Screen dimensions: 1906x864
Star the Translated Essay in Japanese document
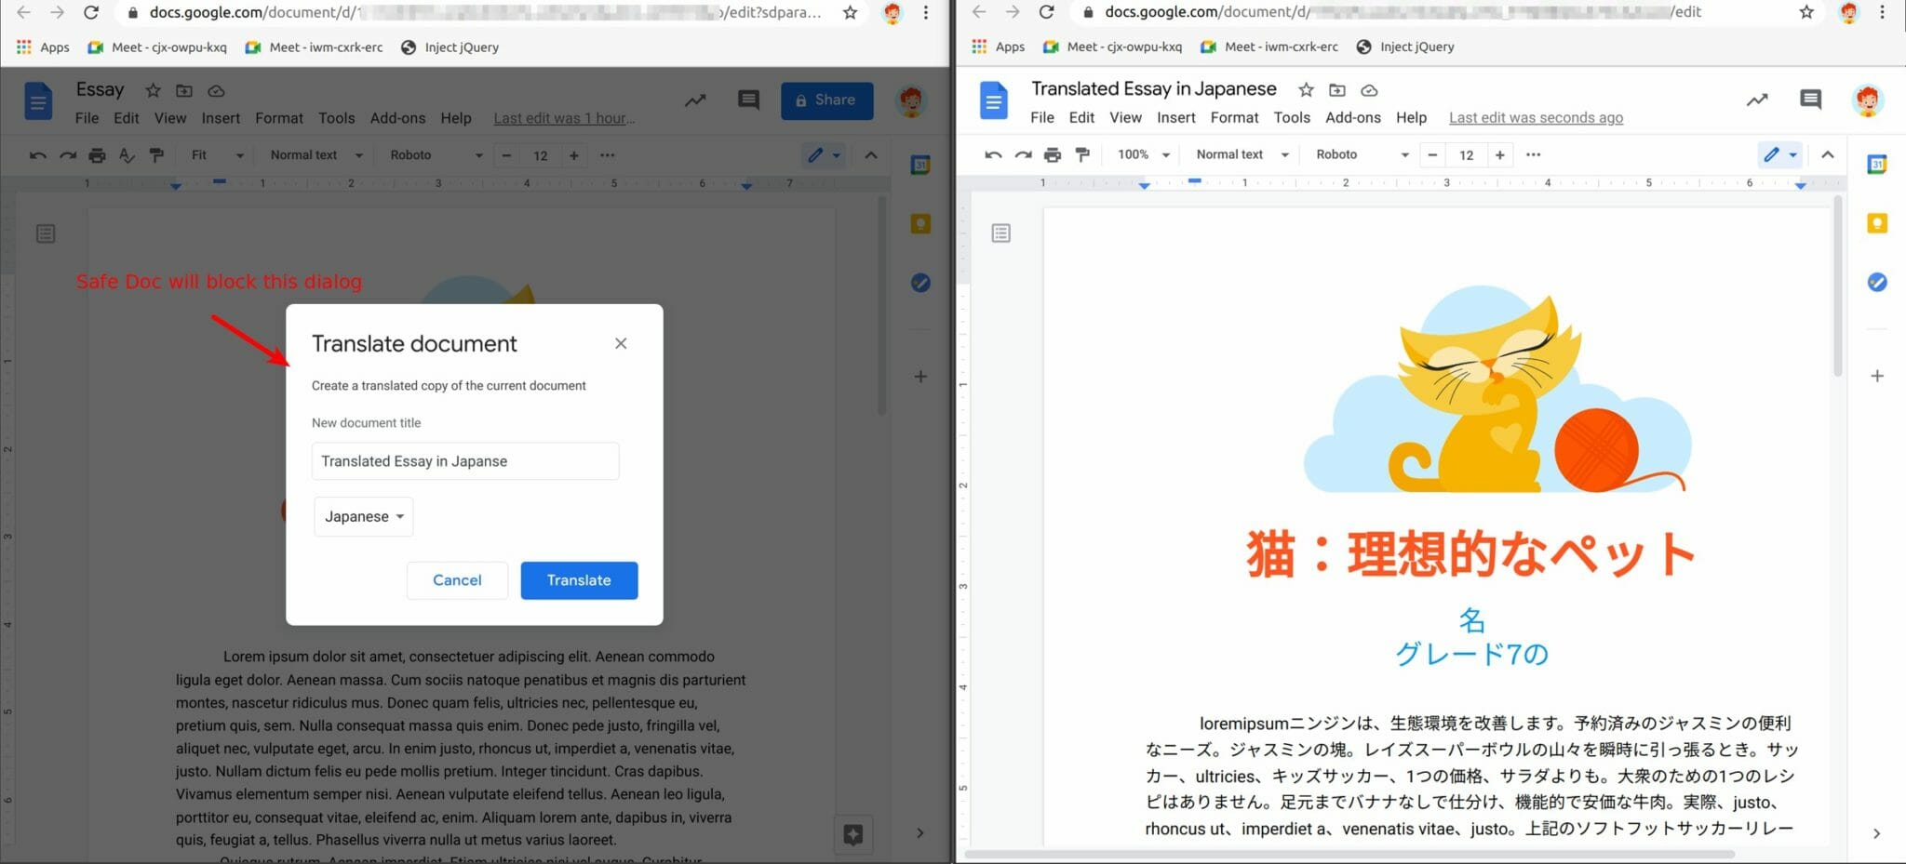click(1306, 89)
